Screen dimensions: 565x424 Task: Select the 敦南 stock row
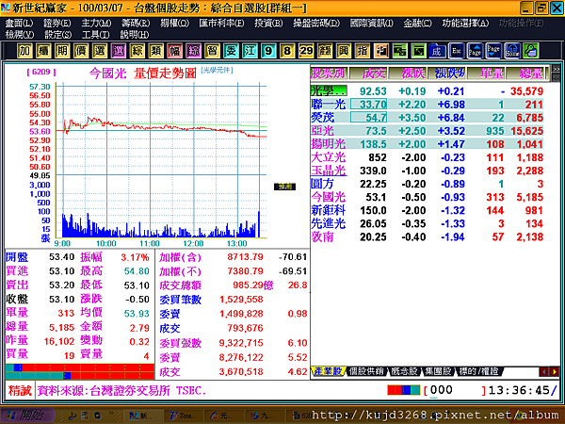point(427,236)
